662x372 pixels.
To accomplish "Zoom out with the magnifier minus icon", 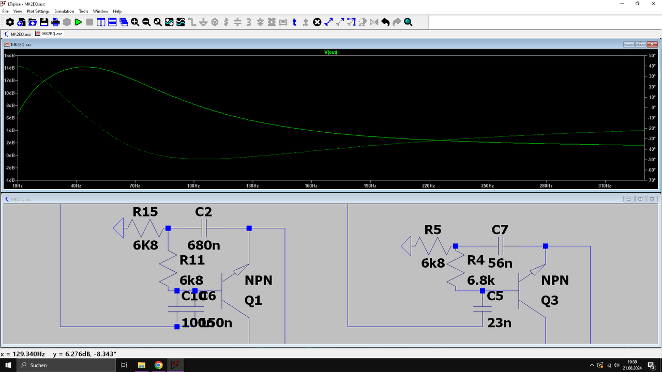I will pos(146,22).
